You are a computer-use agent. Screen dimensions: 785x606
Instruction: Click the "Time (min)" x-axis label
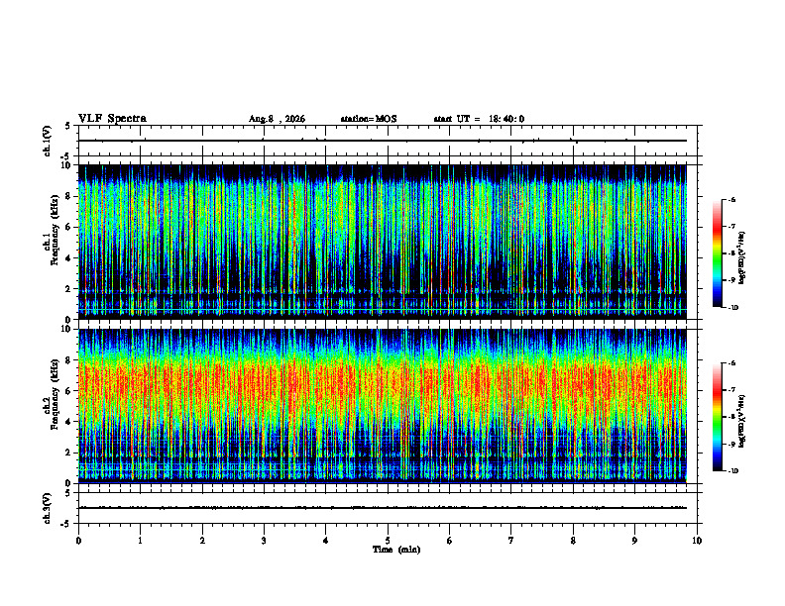coord(396,550)
